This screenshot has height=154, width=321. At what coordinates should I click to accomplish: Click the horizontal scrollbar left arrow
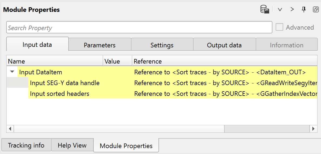10,129
